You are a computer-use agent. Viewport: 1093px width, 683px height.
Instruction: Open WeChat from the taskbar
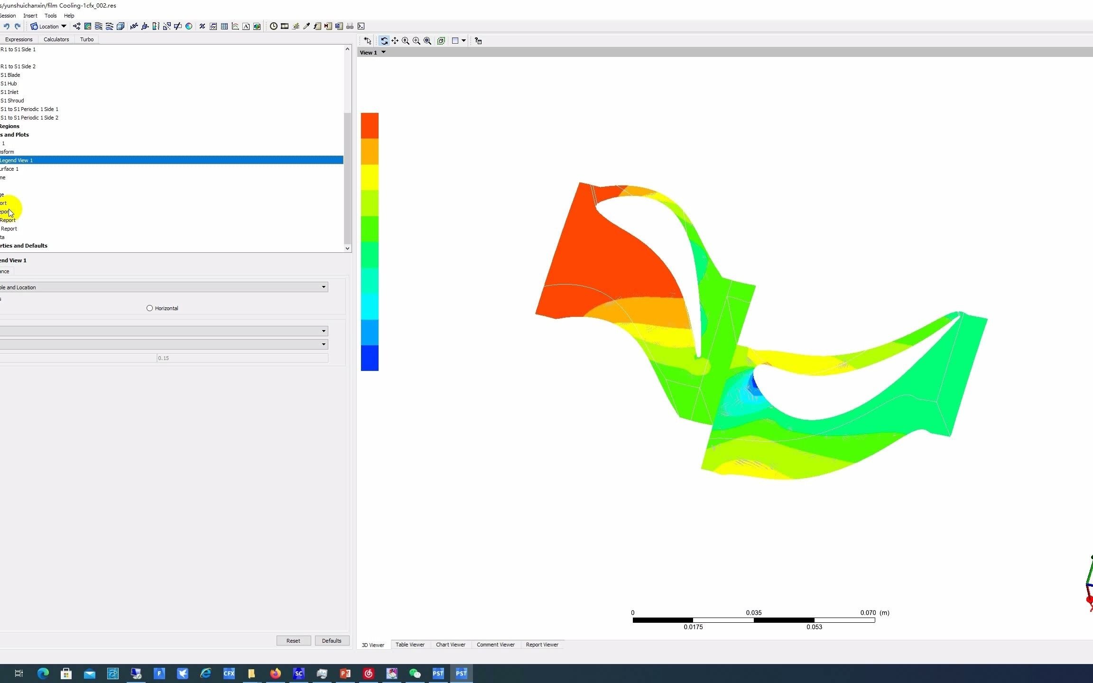(x=415, y=673)
